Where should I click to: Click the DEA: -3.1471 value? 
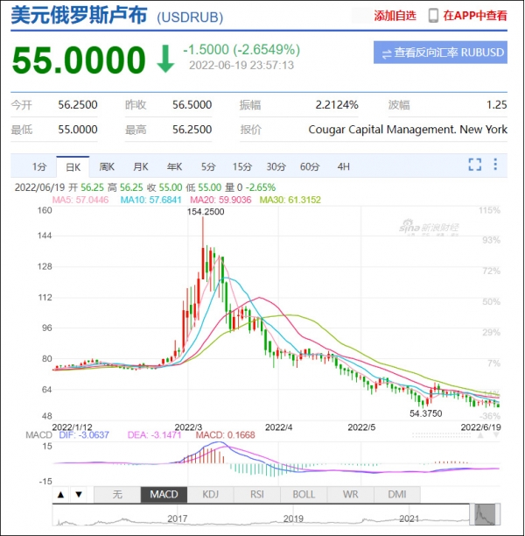tap(154, 435)
